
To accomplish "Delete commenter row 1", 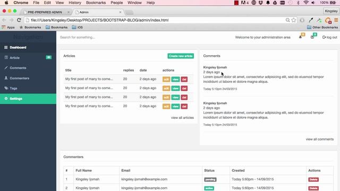I will tap(313, 179).
